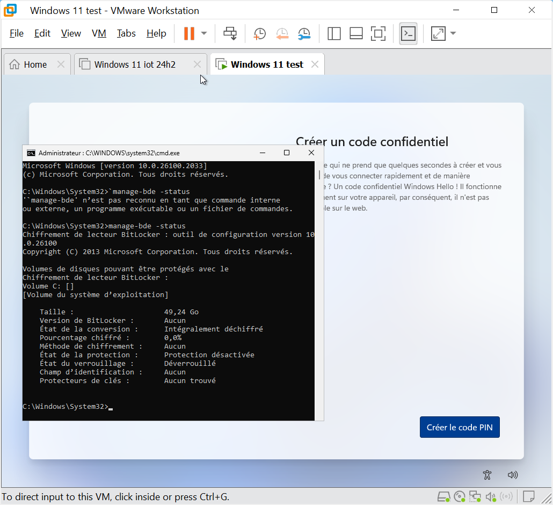The height and width of the screenshot is (505, 553).
Task: Expand stretch guest options arrow
Action: point(453,33)
